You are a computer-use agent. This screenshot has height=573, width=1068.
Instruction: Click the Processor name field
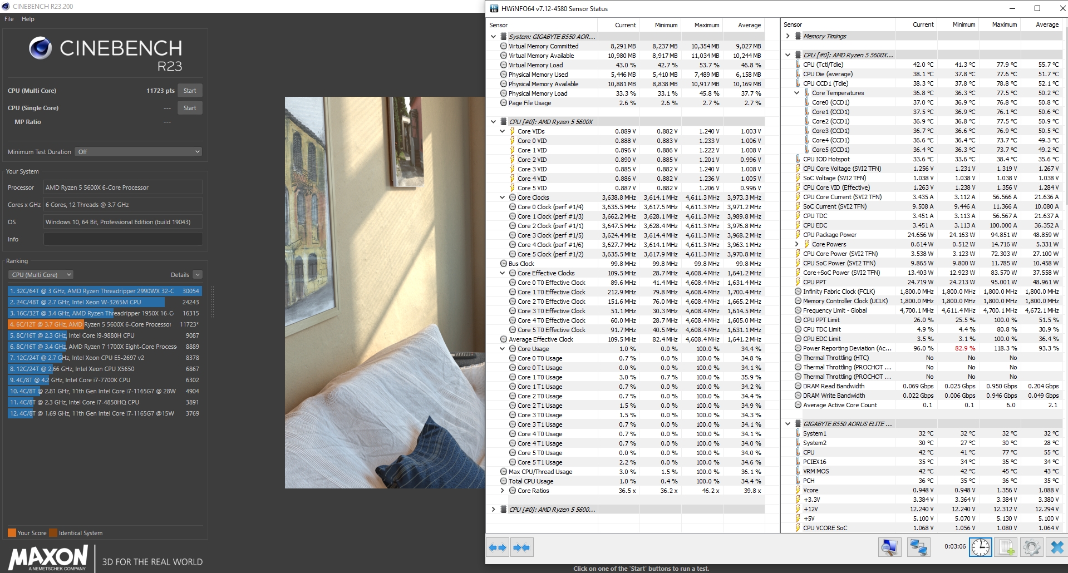123,187
